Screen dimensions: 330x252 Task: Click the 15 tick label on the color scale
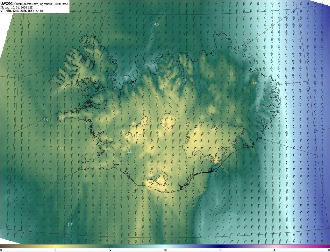coord(220,250)
